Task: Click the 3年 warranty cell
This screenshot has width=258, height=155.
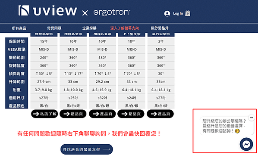Action: 161,41
